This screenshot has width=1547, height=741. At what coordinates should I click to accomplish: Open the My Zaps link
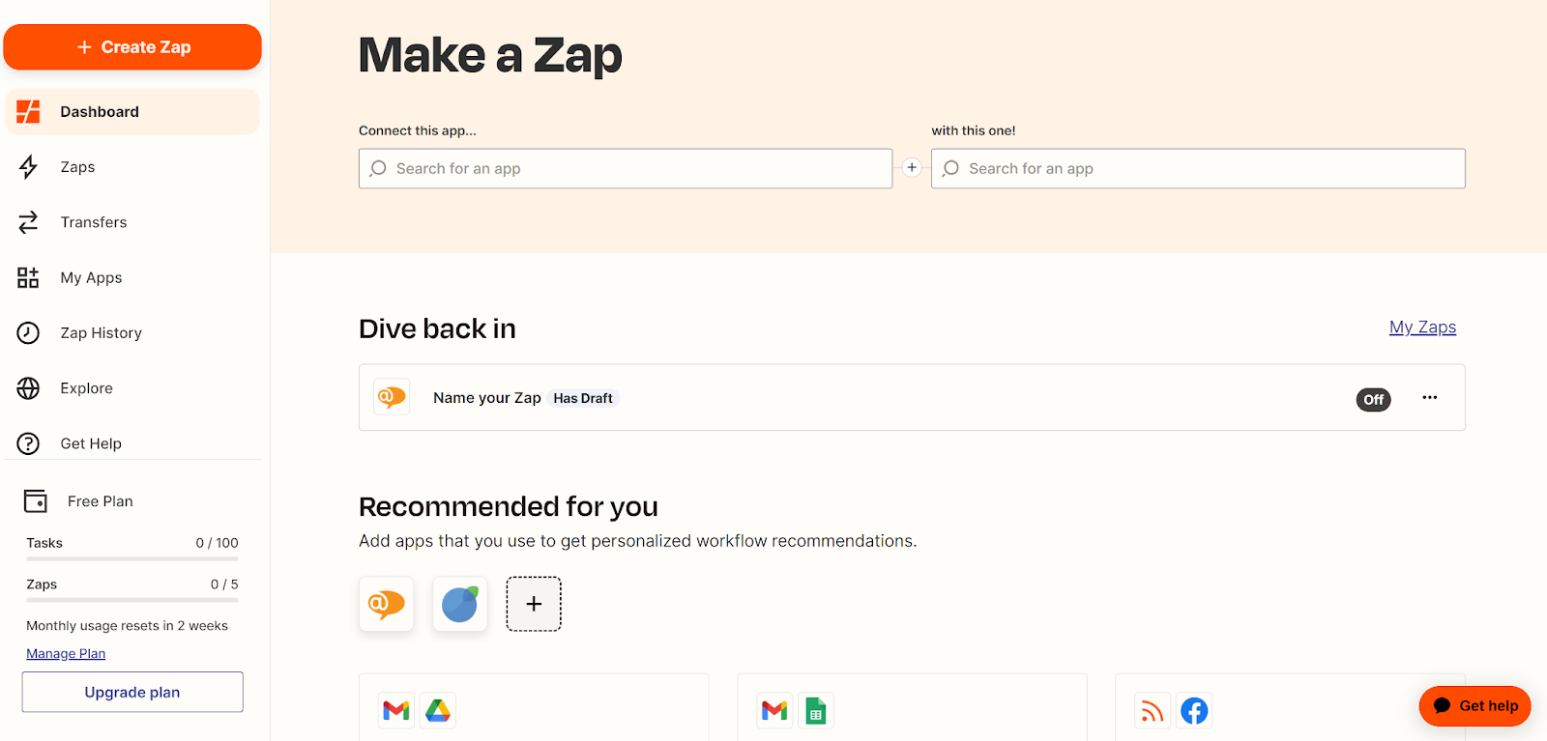[1422, 328]
